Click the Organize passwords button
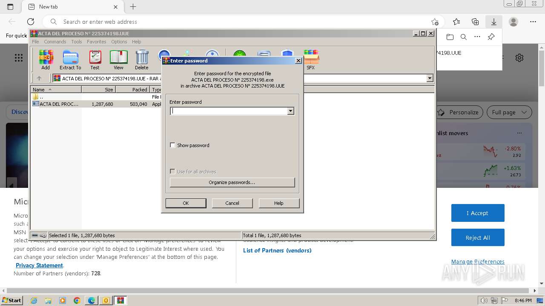This screenshot has width=545, height=306. [x=232, y=182]
